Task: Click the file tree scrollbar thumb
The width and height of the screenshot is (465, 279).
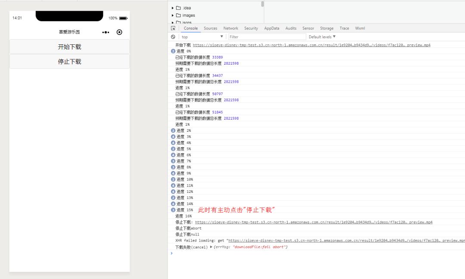Action: pyautogui.click(x=263, y=4)
